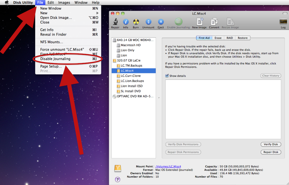
Task: Click the Burn toolbar icon
Action: point(136,22)
